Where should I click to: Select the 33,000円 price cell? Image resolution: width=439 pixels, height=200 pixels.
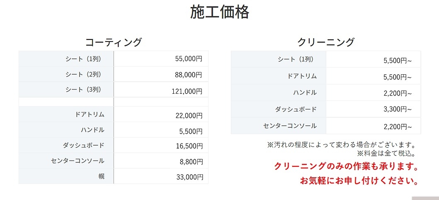[x=190, y=177]
